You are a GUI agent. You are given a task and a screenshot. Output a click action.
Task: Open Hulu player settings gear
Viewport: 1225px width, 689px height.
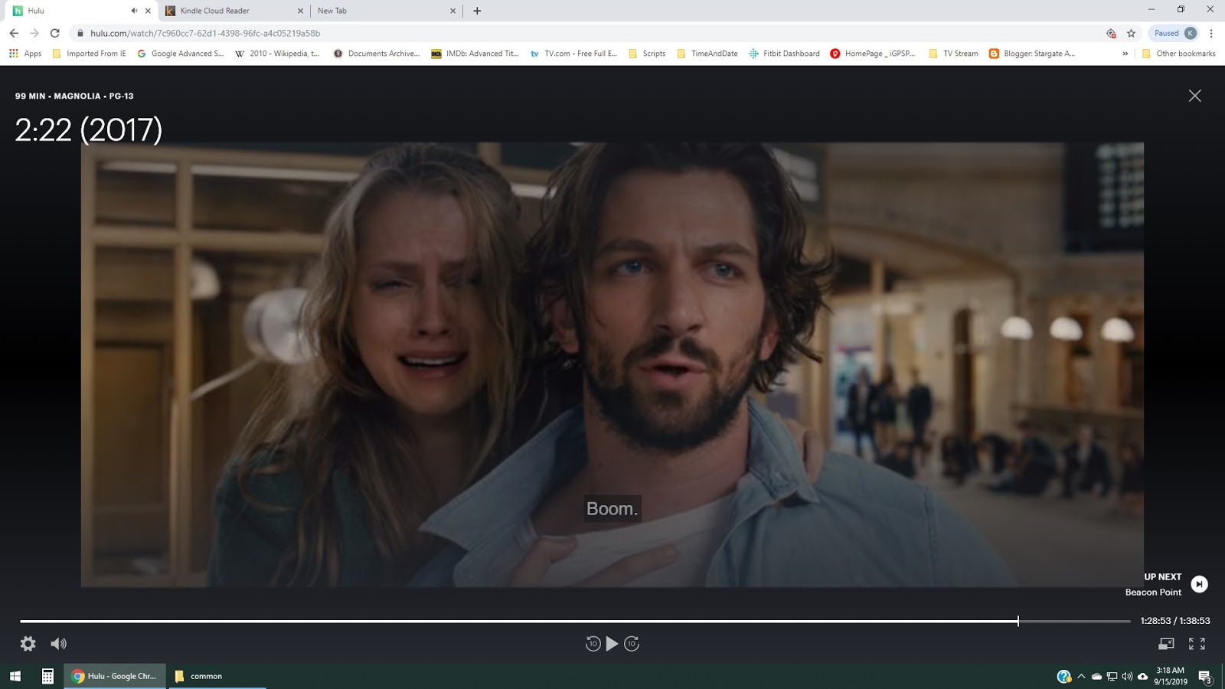click(28, 644)
